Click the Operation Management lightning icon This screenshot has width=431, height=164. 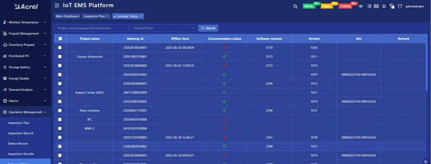(5, 112)
